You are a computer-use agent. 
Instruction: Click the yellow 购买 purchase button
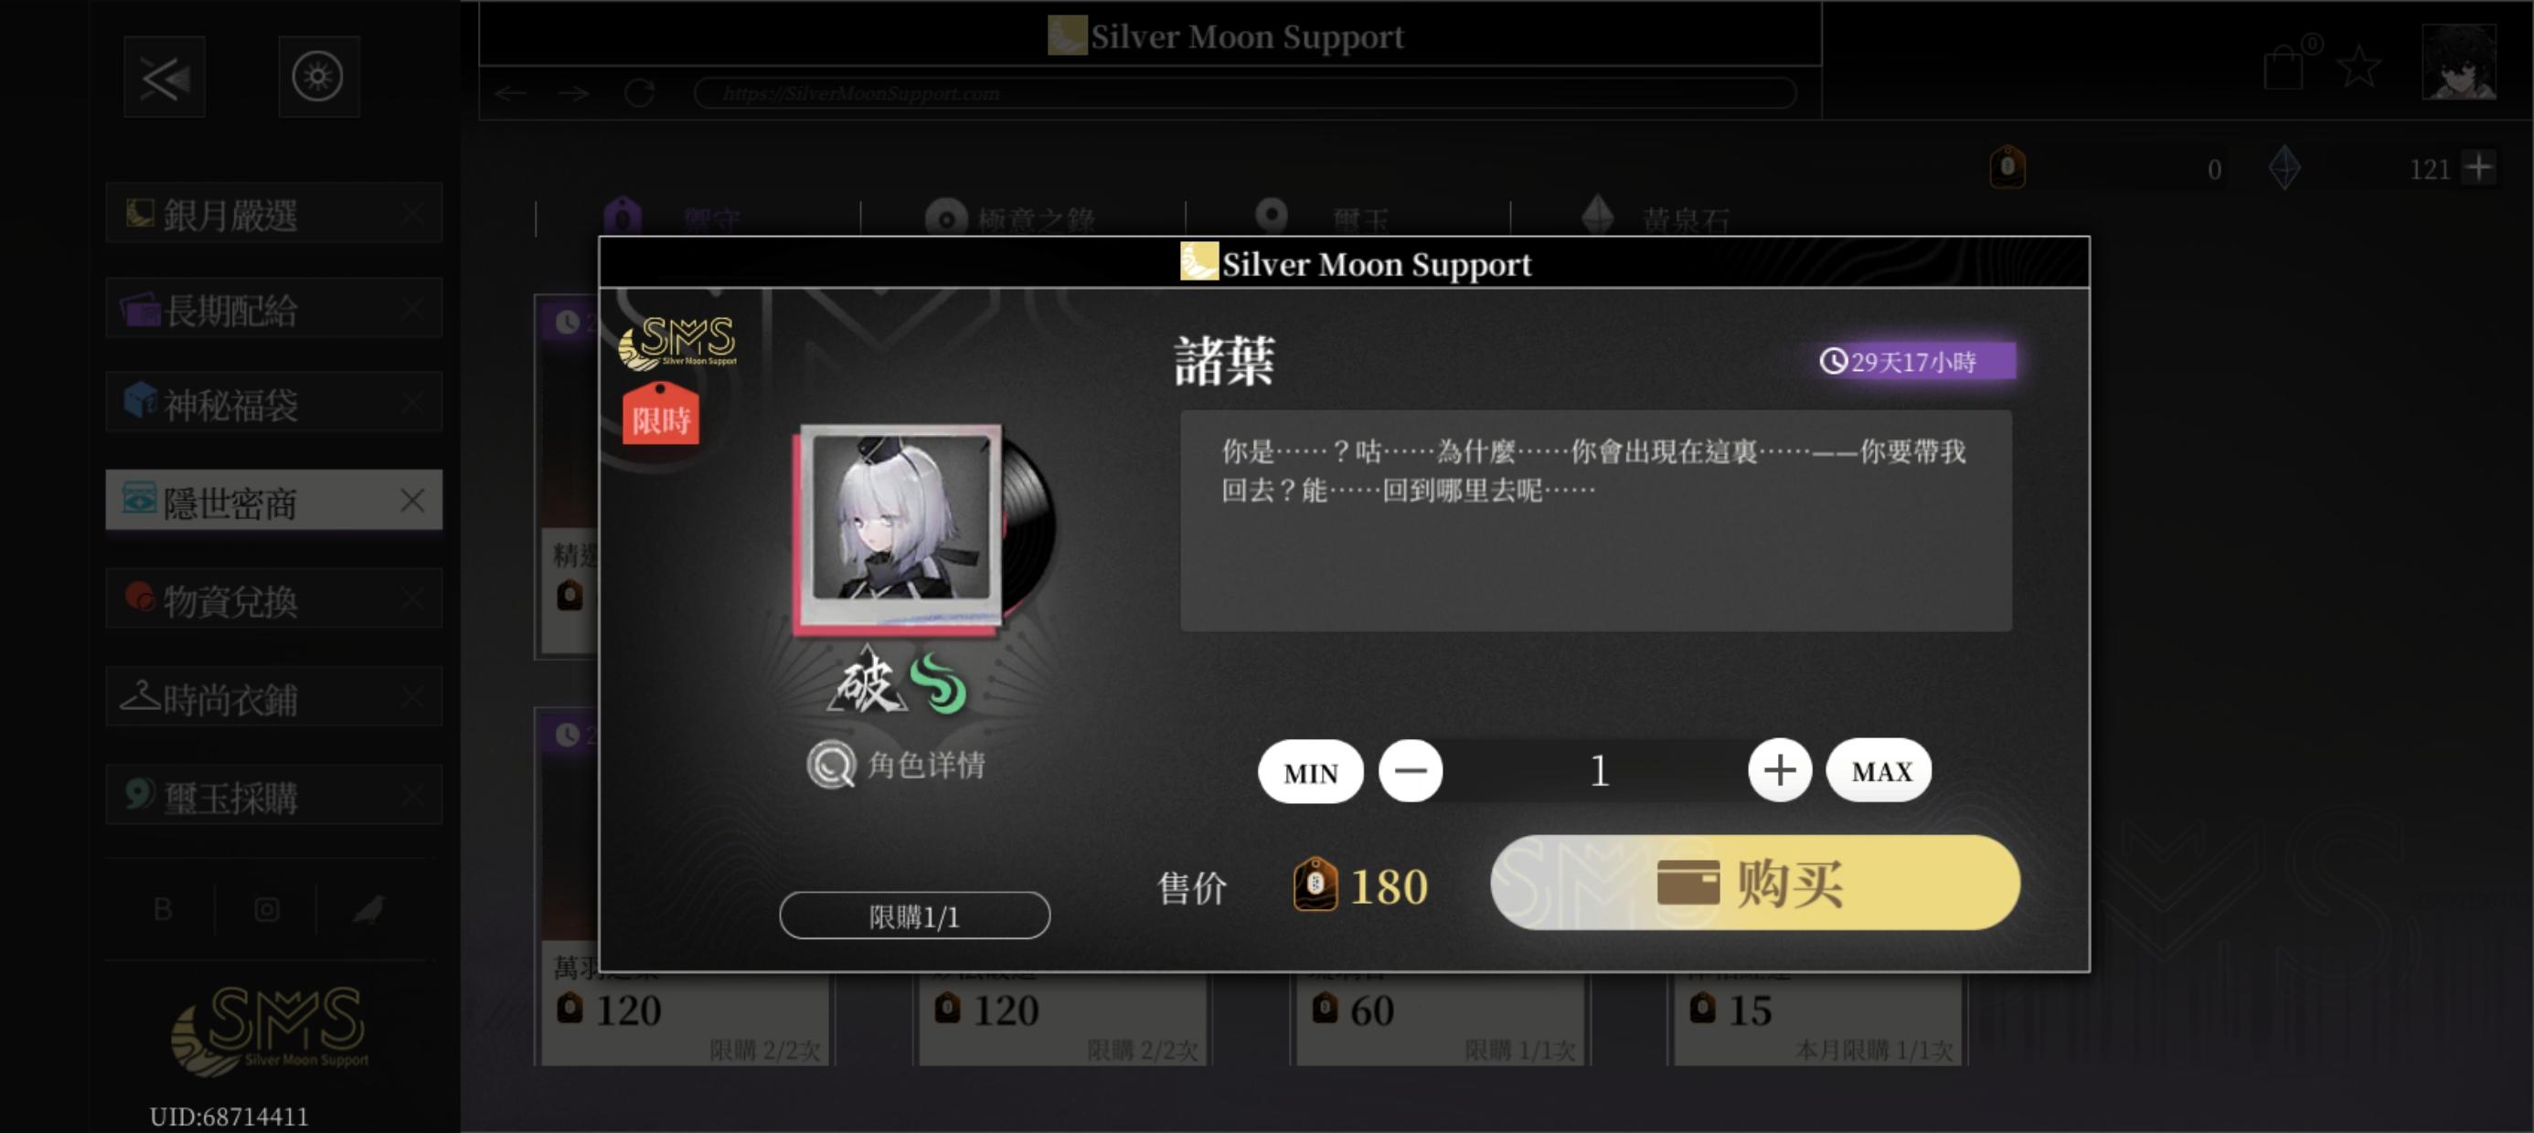[1755, 883]
